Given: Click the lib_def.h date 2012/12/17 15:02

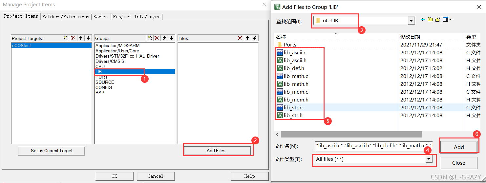Looking at the screenshot, I should point(421,68).
